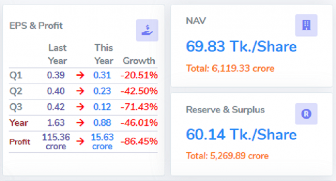The height and width of the screenshot is (181, 336).
Task: Click the red arrow in Profit row
Action: pyautogui.click(x=80, y=141)
